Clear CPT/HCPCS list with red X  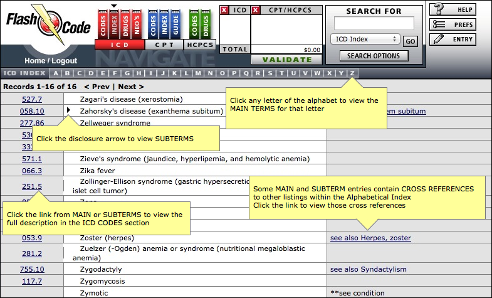click(256, 10)
